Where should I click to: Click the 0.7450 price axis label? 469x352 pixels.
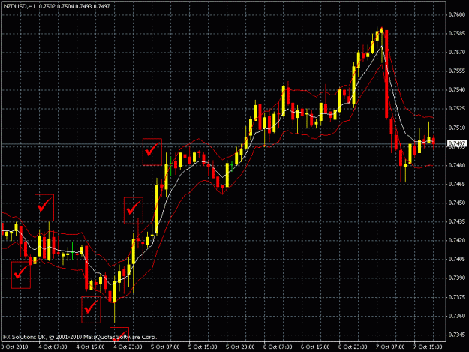[457, 203]
